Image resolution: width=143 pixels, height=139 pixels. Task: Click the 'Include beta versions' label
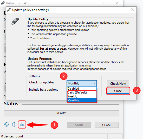pos(43,90)
